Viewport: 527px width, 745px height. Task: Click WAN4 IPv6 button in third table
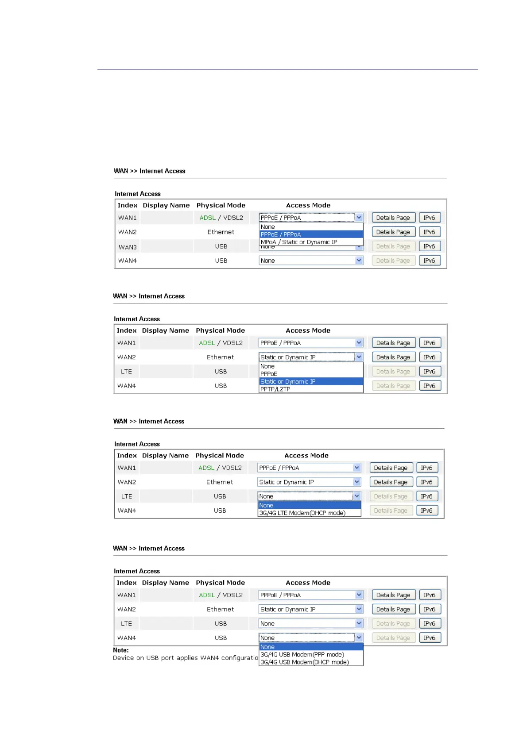pyautogui.click(x=426, y=511)
